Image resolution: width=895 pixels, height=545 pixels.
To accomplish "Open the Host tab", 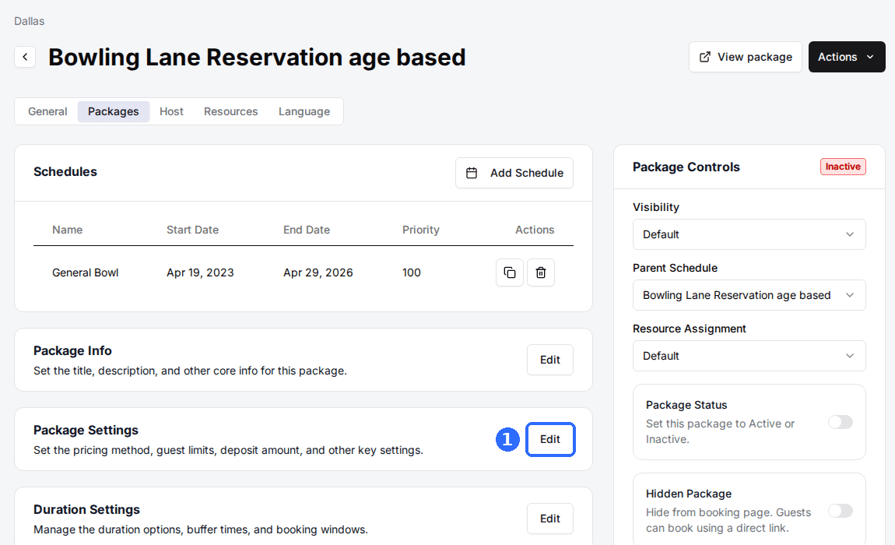I will (171, 111).
